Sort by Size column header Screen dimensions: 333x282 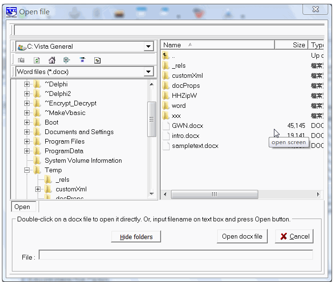[291, 45]
